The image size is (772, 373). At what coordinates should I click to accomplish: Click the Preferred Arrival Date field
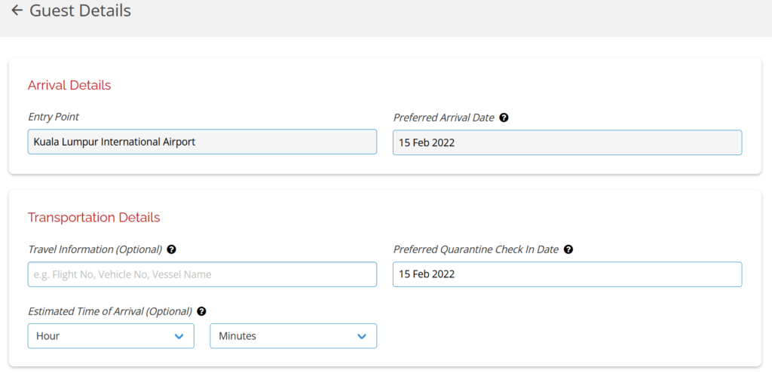click(x=567, y=142)
